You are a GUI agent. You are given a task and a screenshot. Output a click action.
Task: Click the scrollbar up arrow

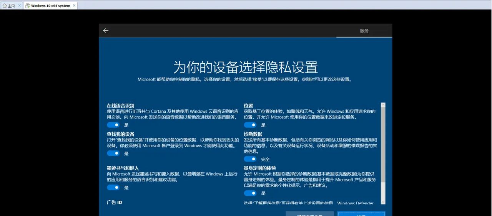pyautogui.click(x=383, y=105)
